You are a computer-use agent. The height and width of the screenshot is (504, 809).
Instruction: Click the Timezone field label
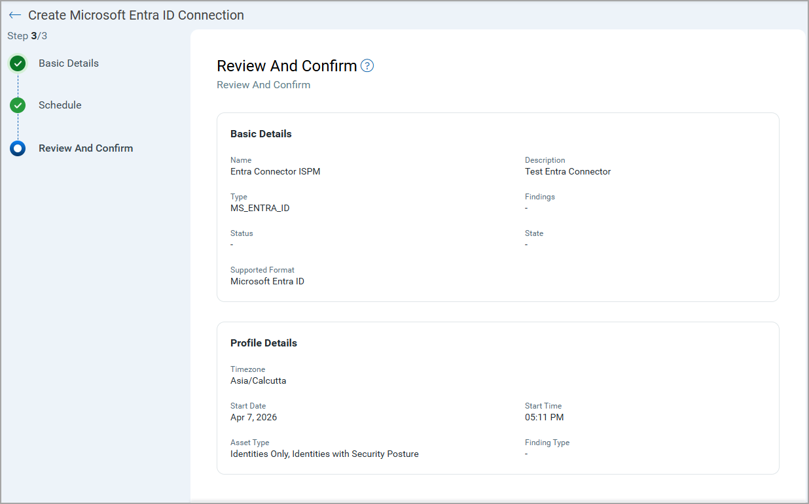[x=248, y=369]
